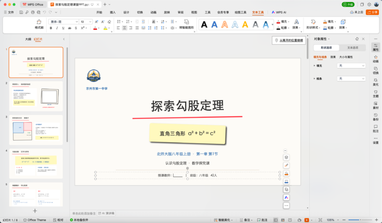Click the increase indent icon
The image size is (382, 223).
pyautogui.click(x=143, y=22)
